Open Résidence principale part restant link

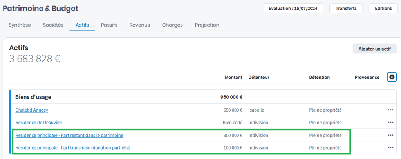(x=69, y=135)
